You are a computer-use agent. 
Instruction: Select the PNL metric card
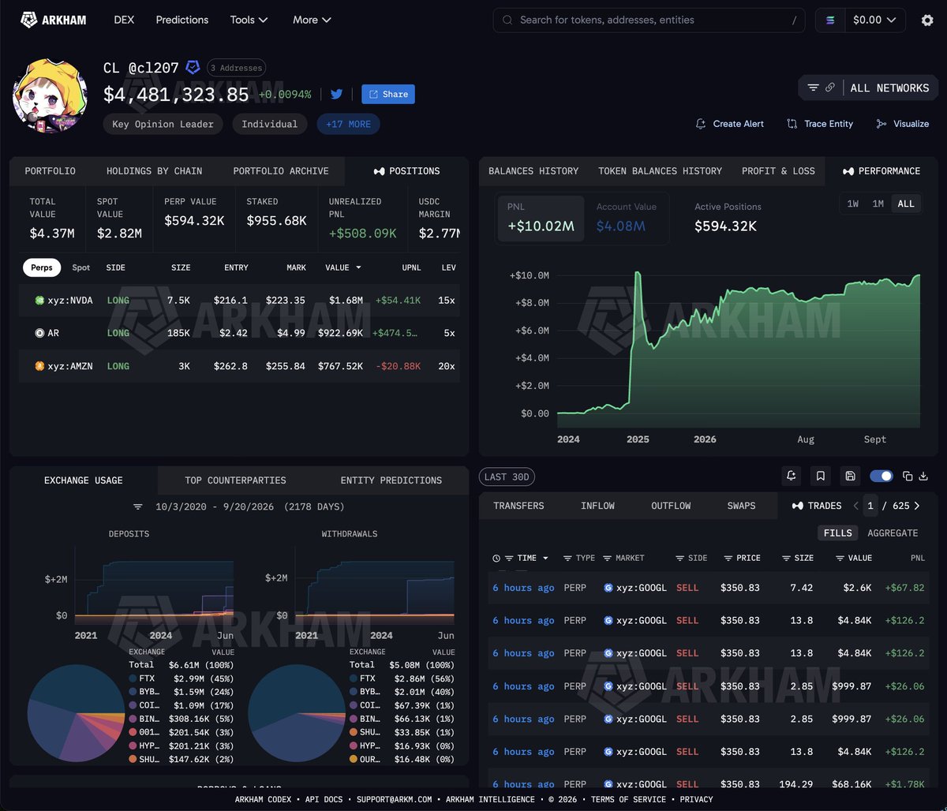(x=541, y=219)
